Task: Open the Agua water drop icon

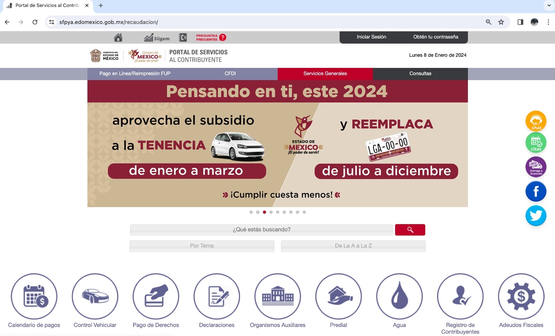Action: pos(399,296)
